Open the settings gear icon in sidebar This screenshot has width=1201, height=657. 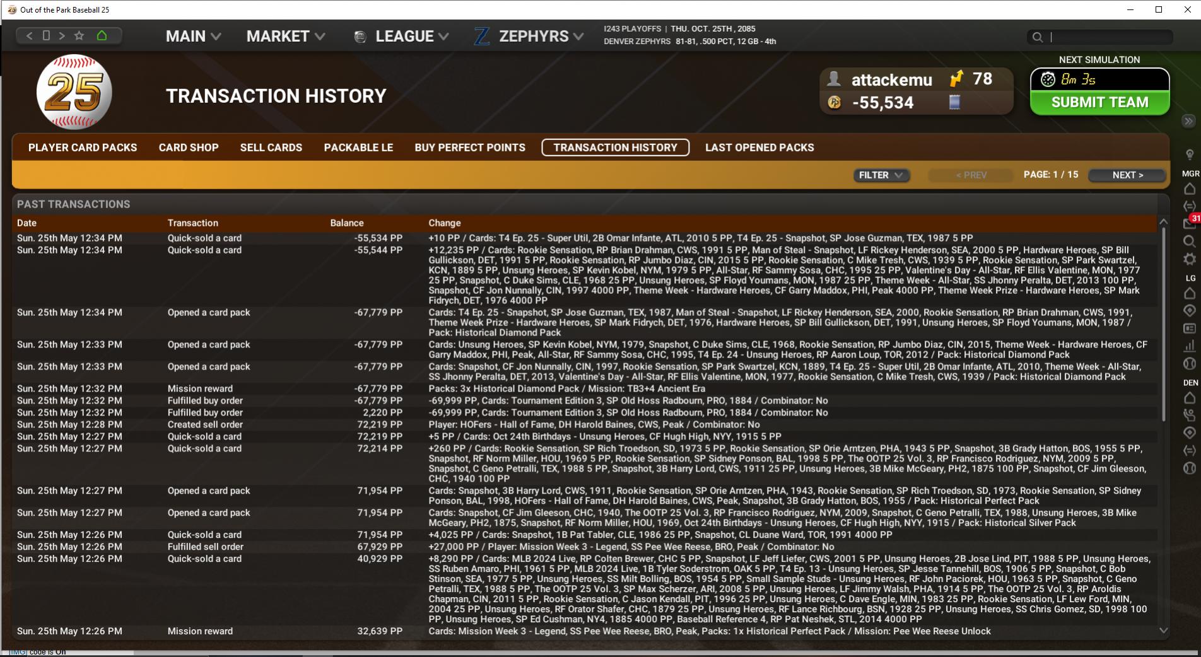pyautogui.click(x=1190, y=259)
